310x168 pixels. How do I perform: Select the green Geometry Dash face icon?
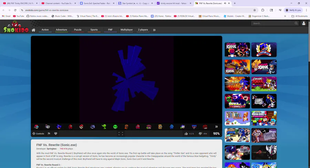pyautogui.click(x=115, y=127)
